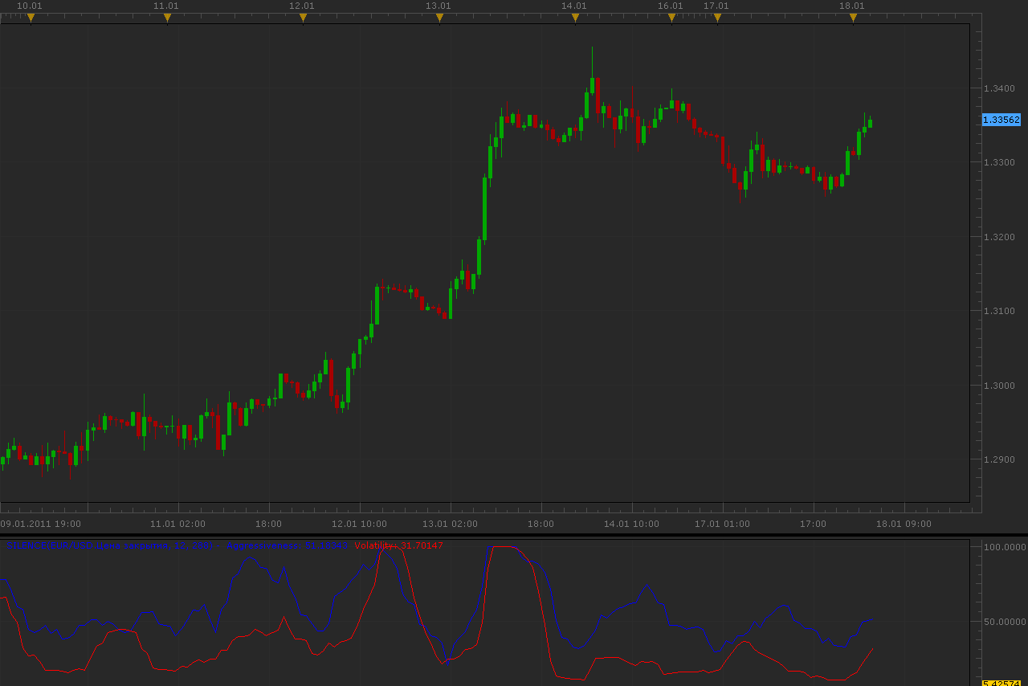
Task: Click the divider between chart and indicator pane
Action: 514,535
